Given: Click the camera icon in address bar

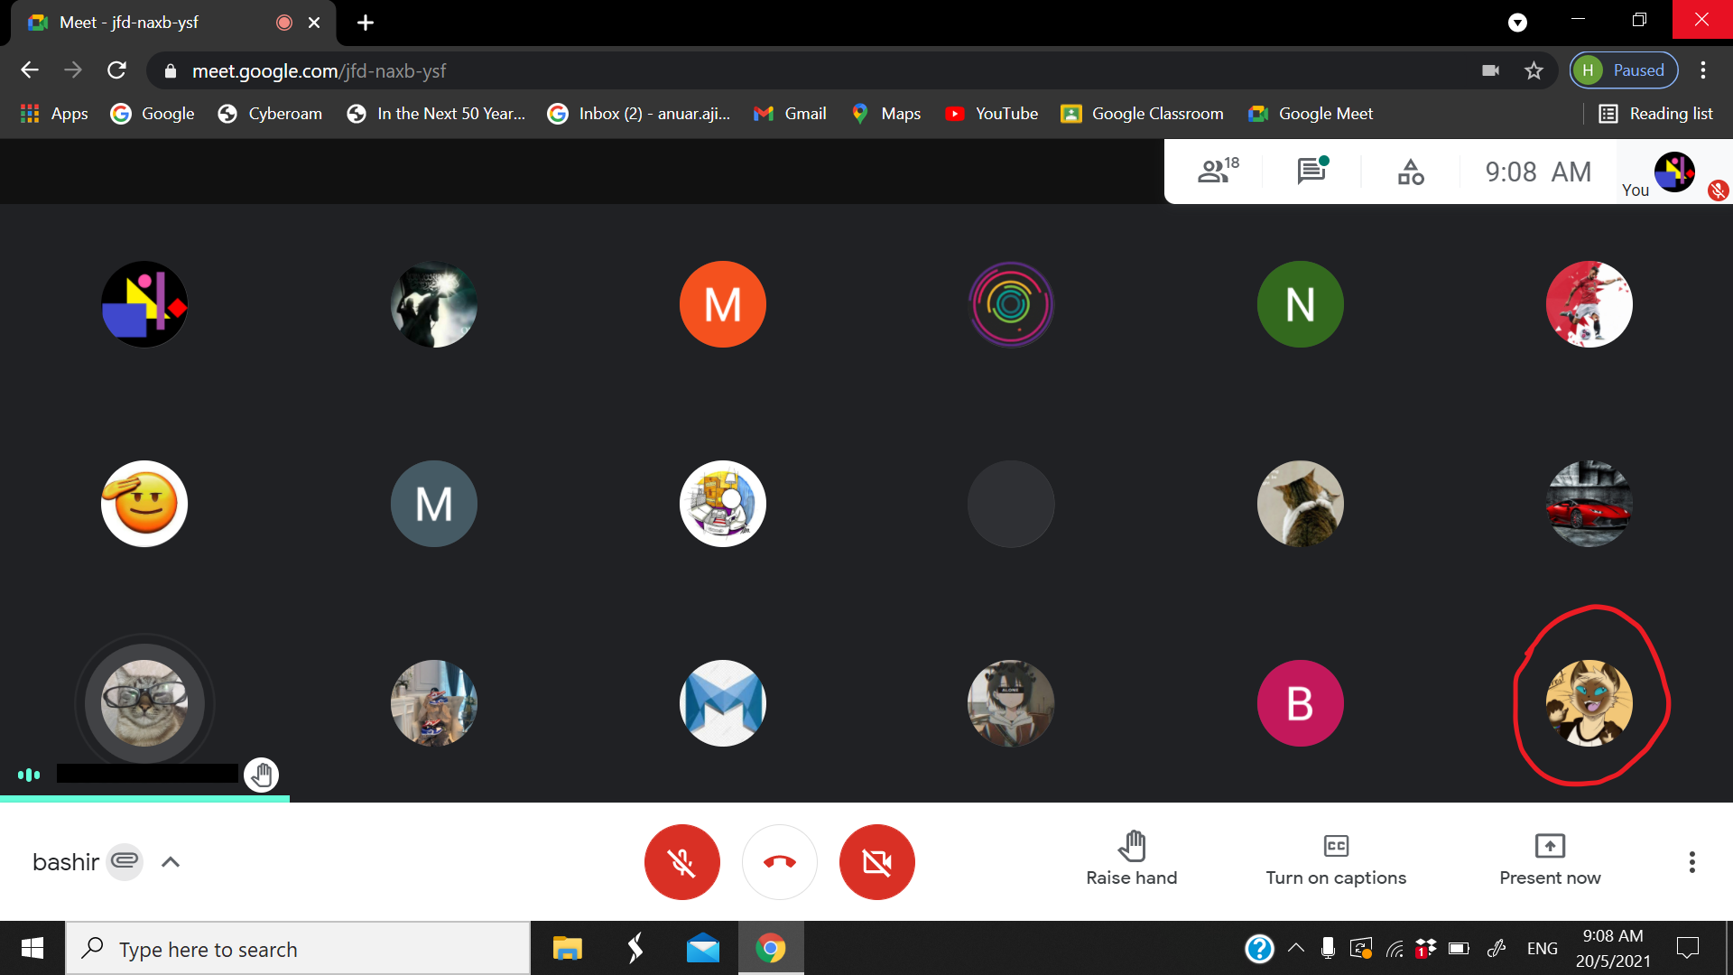Looking at the screenshot, I should pos(1490,70).
